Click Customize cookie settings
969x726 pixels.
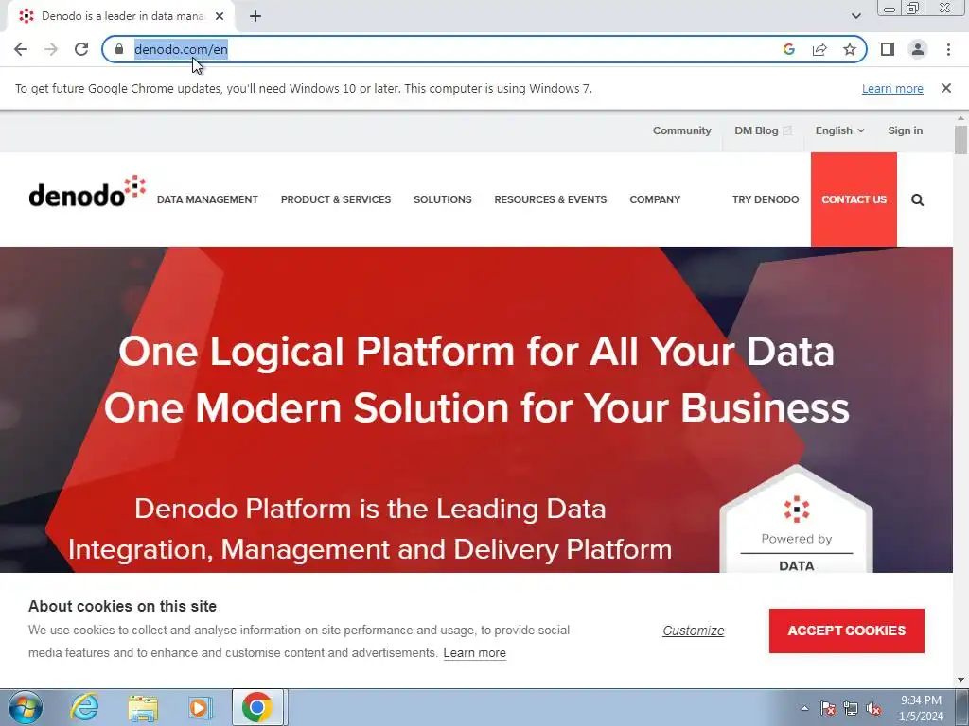point(693,631)
